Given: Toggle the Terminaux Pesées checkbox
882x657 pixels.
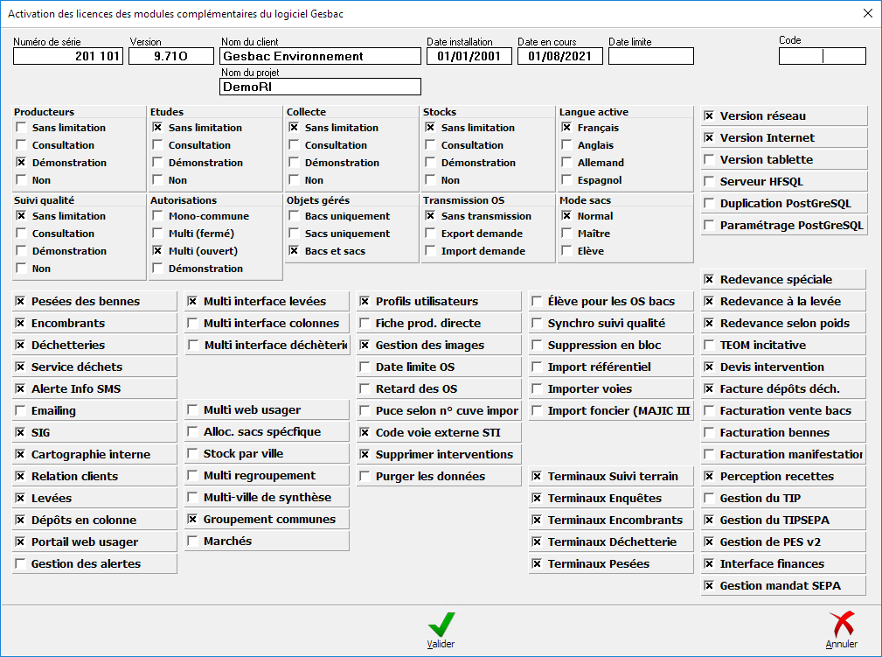Looking at the screenshot, I should coord(537,564).
